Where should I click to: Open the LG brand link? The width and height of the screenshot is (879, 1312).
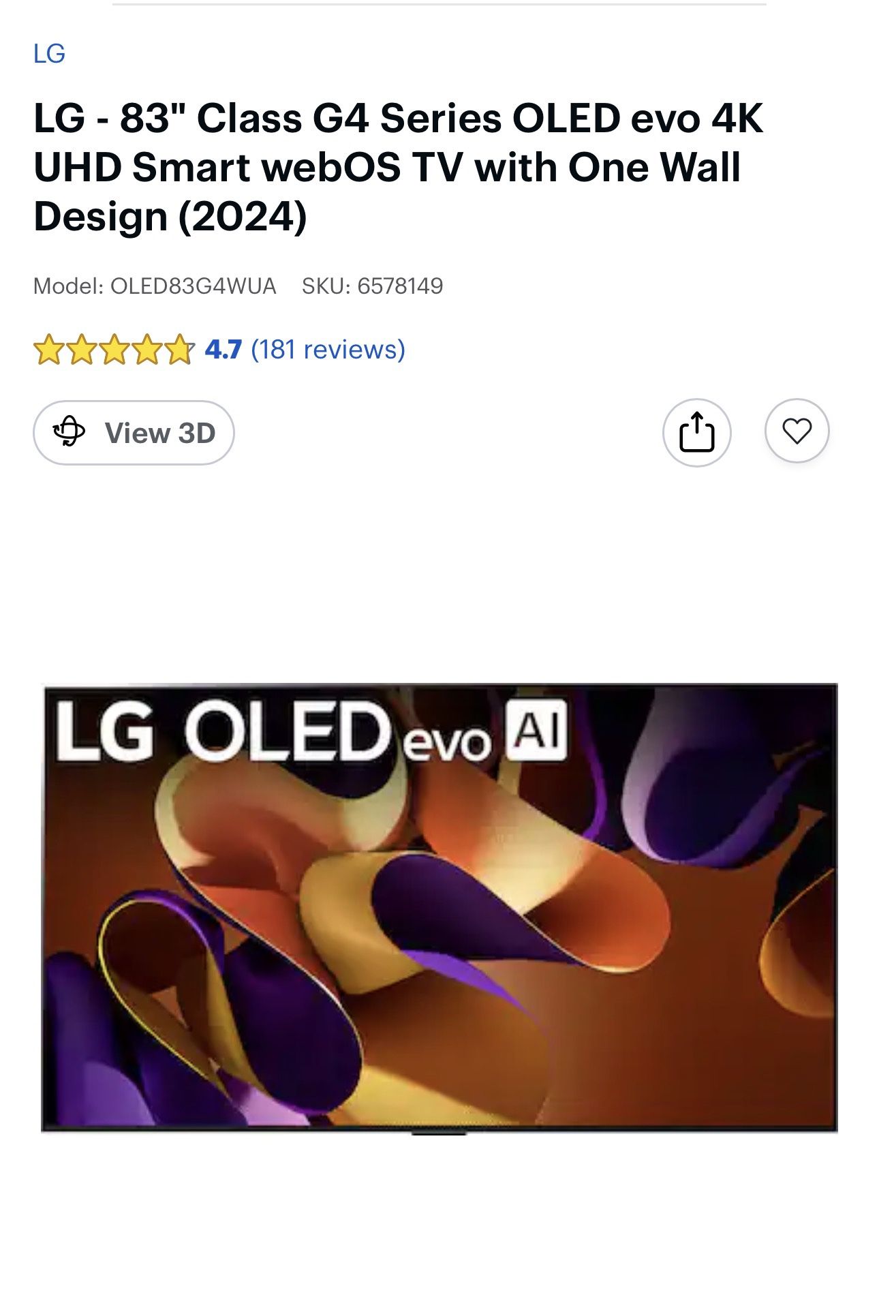click(49, 54)
